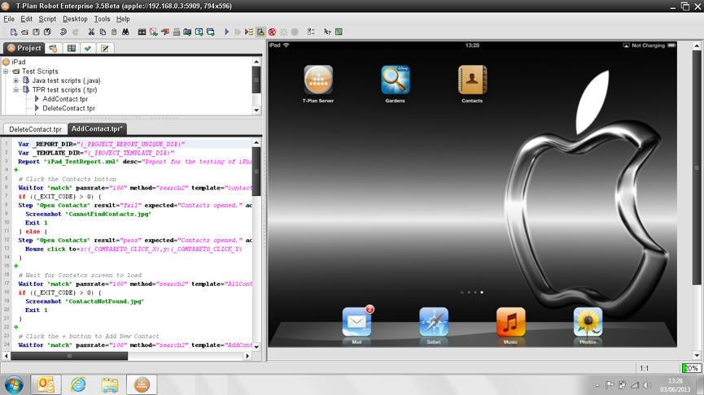Open the second panel tab beside Project
Image resolution: width=704 pixels, height=395 pixels.
(53, 48)
